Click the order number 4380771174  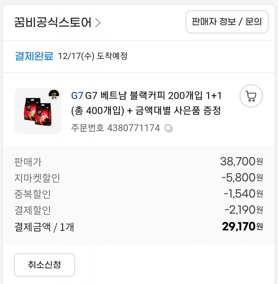point(133,128)
